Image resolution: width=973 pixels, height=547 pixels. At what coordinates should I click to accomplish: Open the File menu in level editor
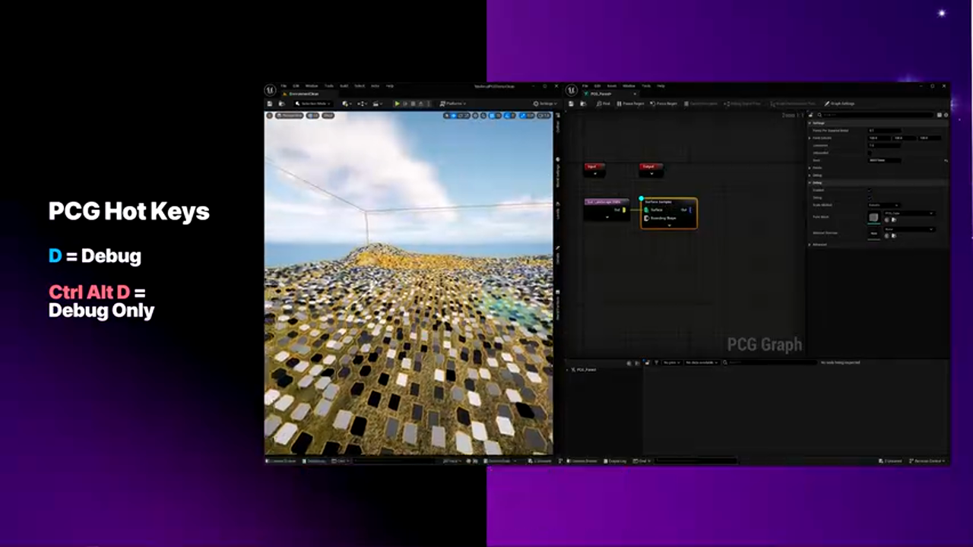pyautogui.click(x=284, y=86)
